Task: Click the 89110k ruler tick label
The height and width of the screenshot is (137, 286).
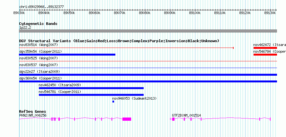Action: click(220, 13)
